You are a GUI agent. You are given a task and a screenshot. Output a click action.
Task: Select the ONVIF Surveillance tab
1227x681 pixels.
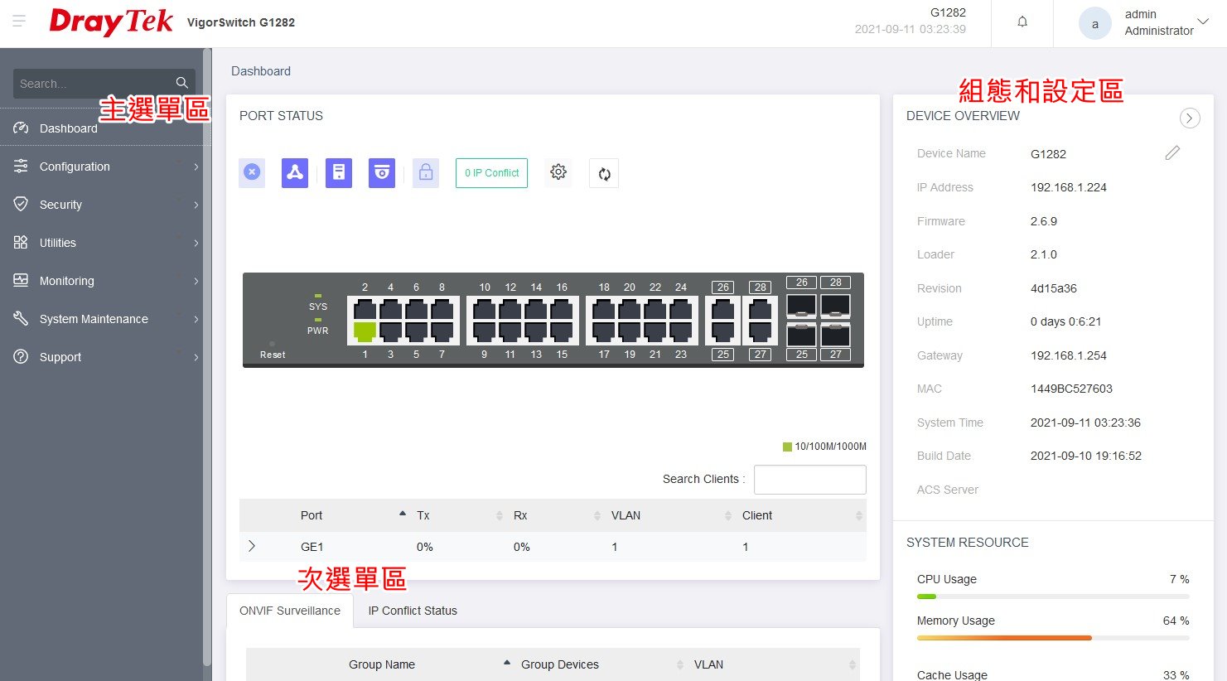(290, 611)
